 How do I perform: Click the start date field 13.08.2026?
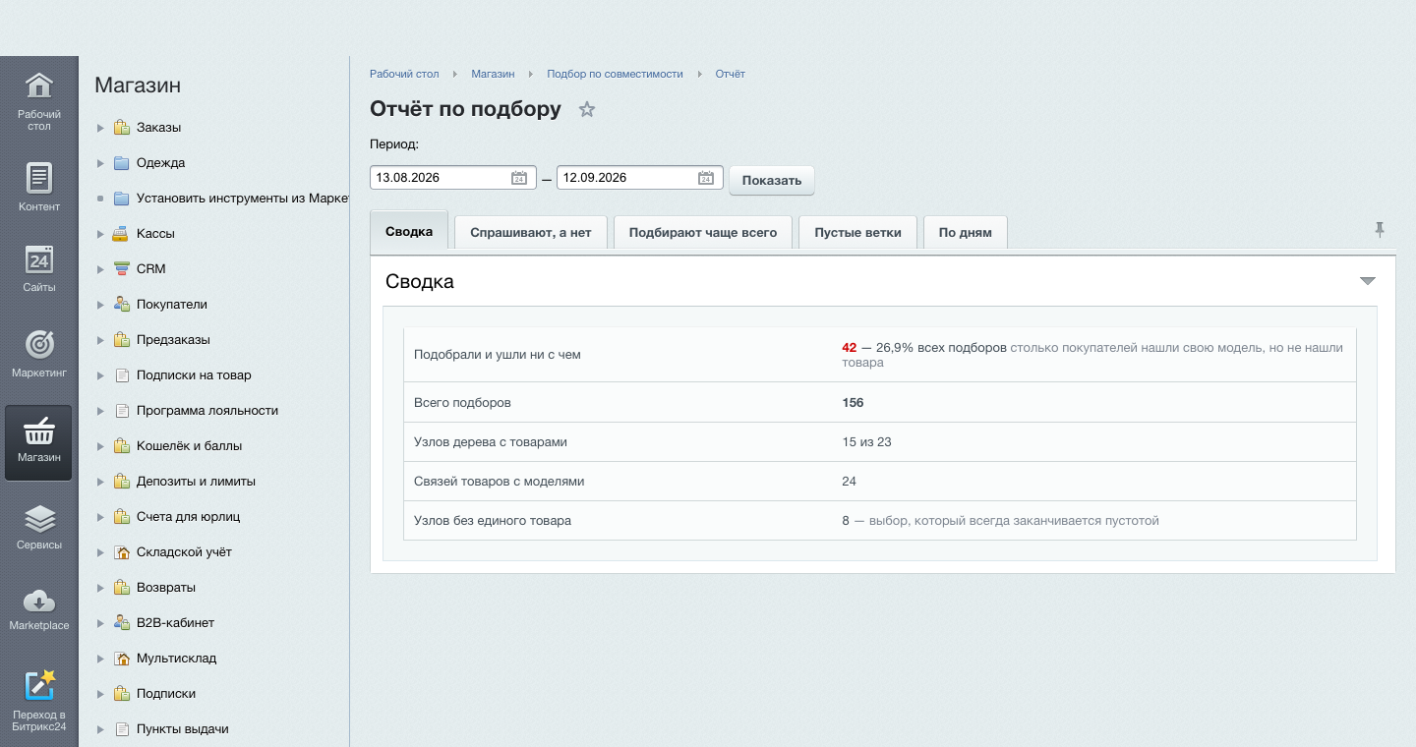(x=453, y=178)
